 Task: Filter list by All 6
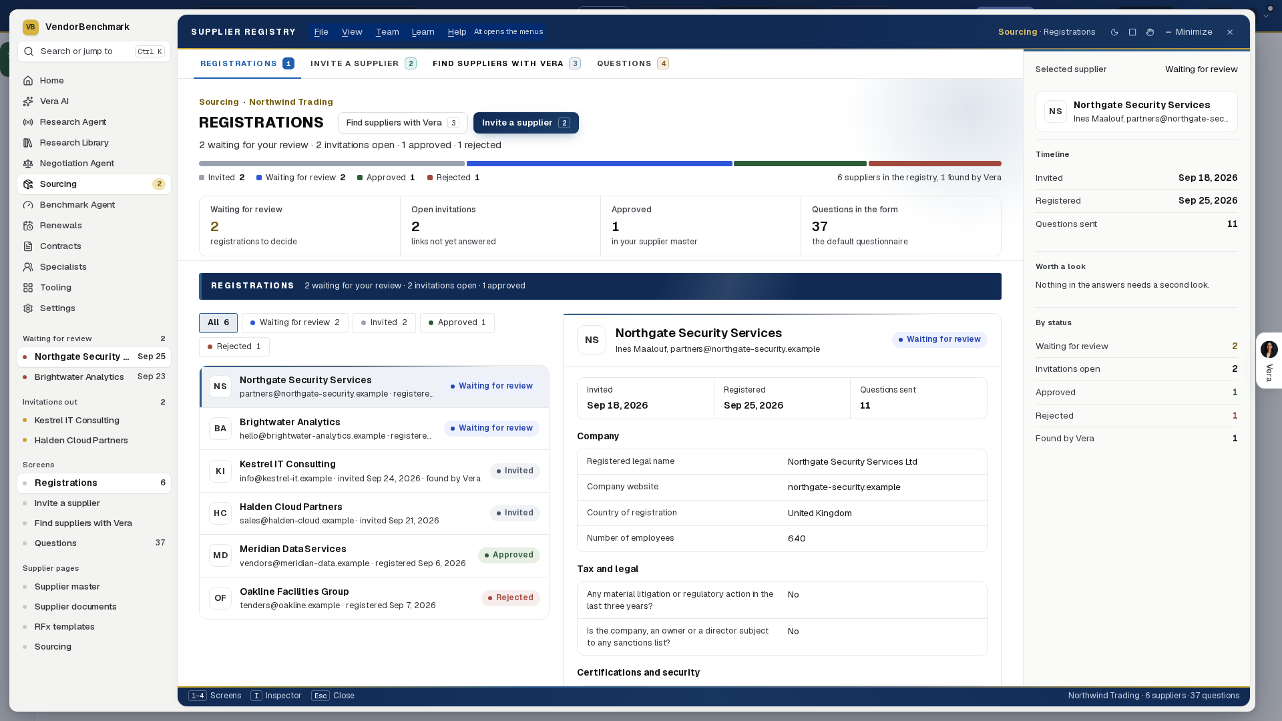(x=218, y=323)
